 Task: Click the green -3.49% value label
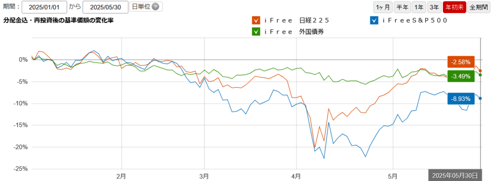461,76
